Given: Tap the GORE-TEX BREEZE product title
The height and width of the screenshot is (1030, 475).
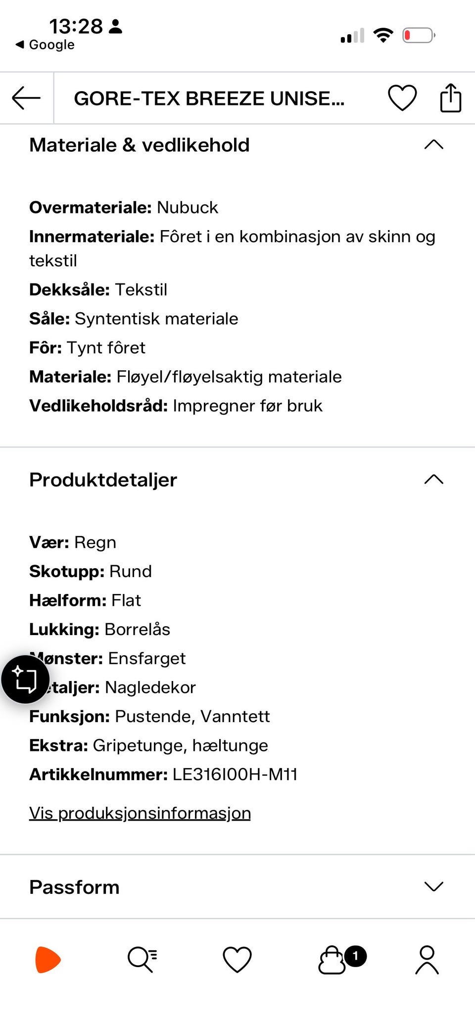Looking at the screenshot, I should 209,98.
